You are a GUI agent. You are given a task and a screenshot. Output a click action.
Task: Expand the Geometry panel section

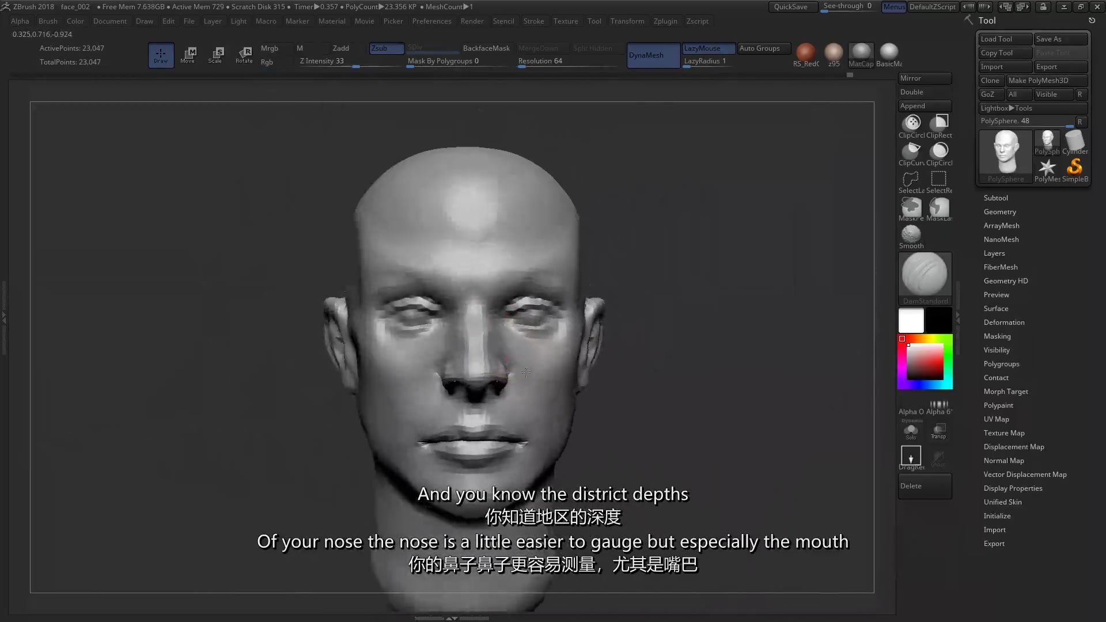tap(999, 212)
